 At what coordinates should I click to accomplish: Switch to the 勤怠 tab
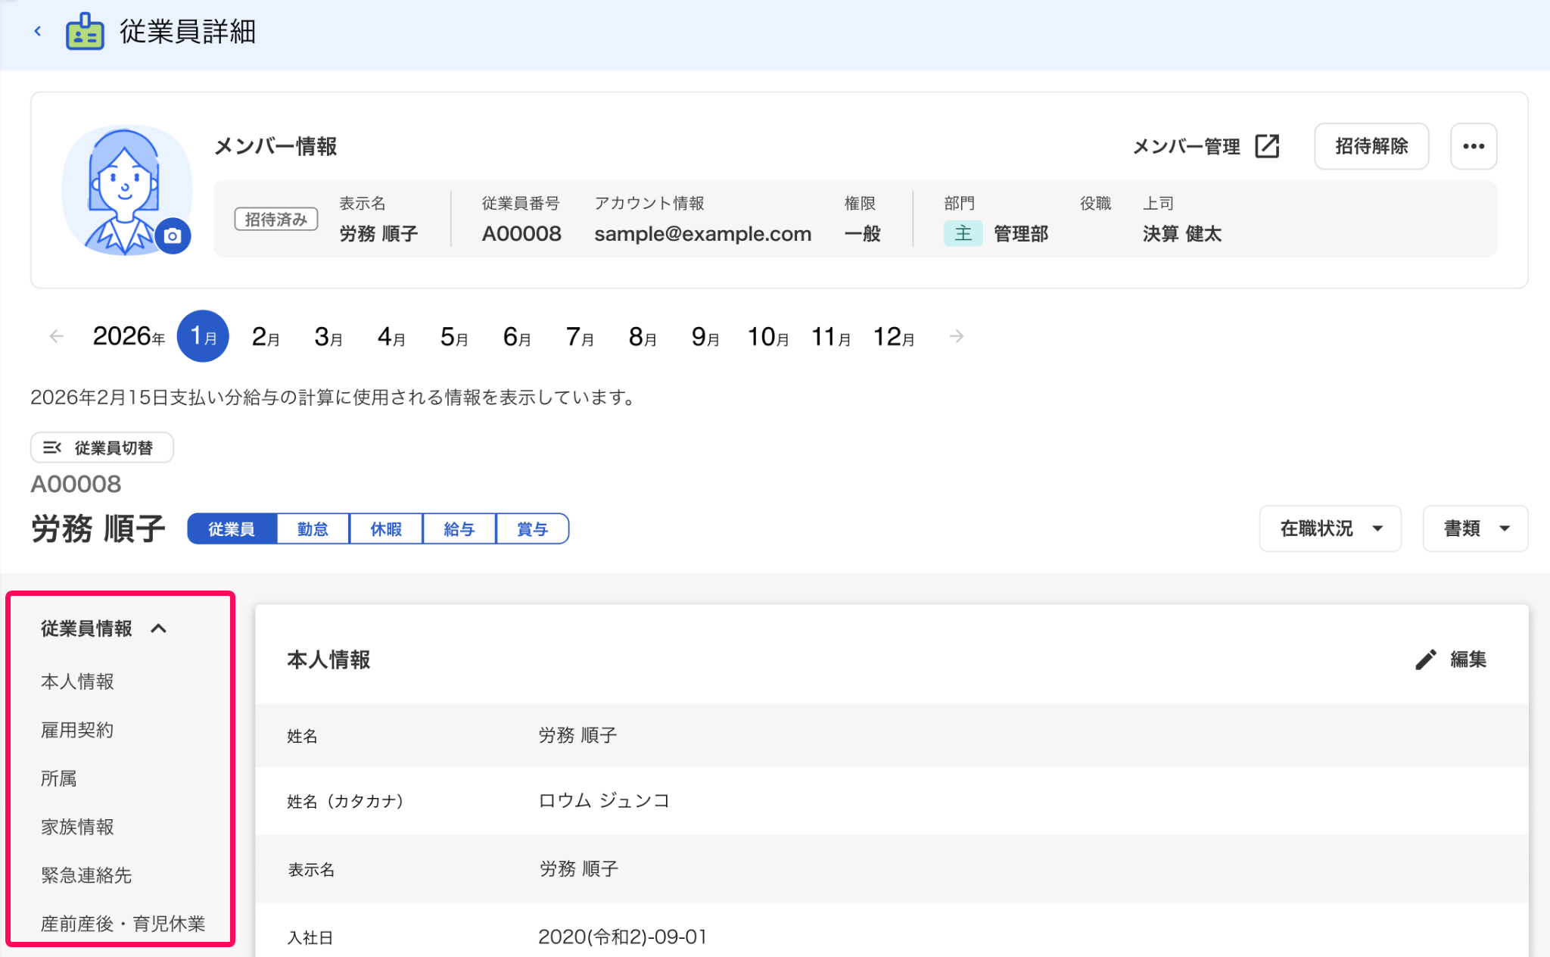click(x=313, y=528)
